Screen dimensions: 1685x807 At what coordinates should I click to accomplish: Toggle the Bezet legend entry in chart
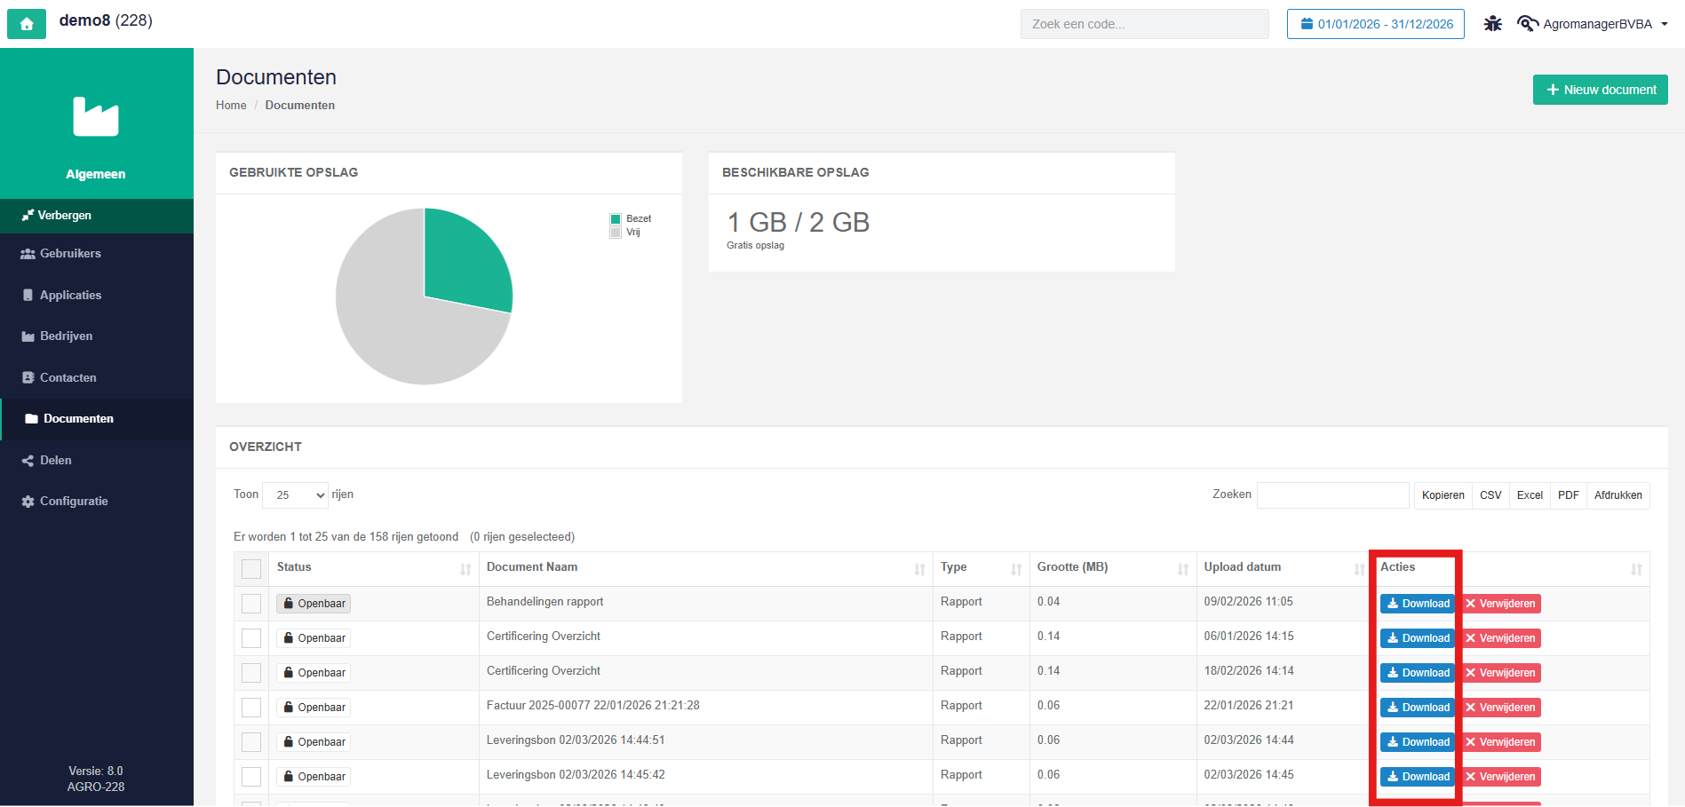[x=631, y=219]
